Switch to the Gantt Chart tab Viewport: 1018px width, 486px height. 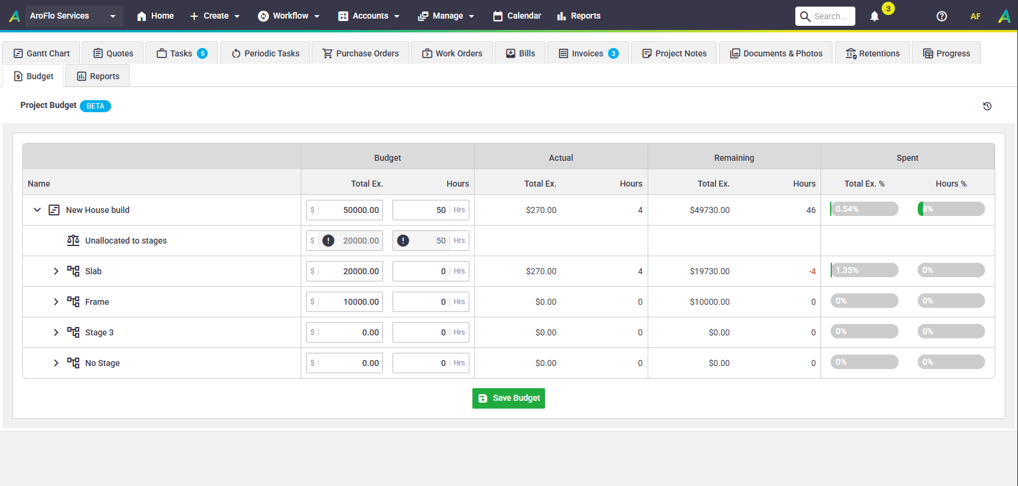point(41,53)
